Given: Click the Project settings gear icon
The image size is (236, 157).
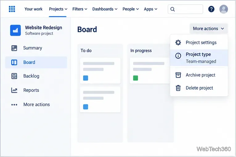Looking at the screenshot, I should (178, 42).
